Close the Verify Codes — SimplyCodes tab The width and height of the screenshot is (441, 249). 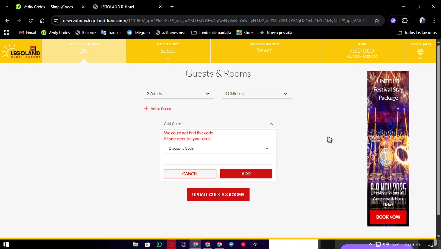tap(83, 7)
